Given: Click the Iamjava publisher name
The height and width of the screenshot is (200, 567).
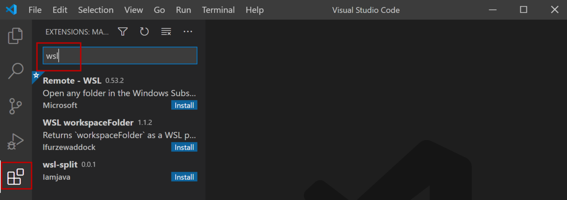Looking at the screenshot, I should coord(57,177).
